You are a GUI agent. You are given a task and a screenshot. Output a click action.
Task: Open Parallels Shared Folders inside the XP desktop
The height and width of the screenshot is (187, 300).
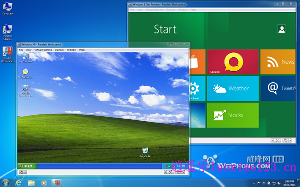(x=25, y=91)
